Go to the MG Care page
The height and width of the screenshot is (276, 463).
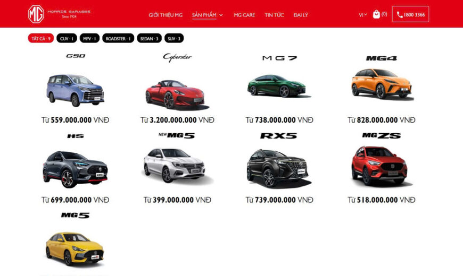244,15
